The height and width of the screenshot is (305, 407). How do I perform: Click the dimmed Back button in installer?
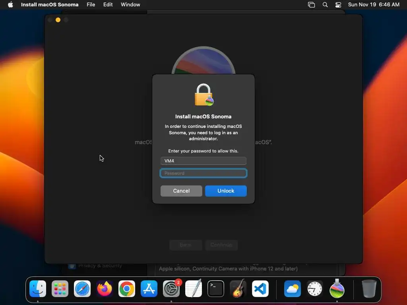click(186, 245)
